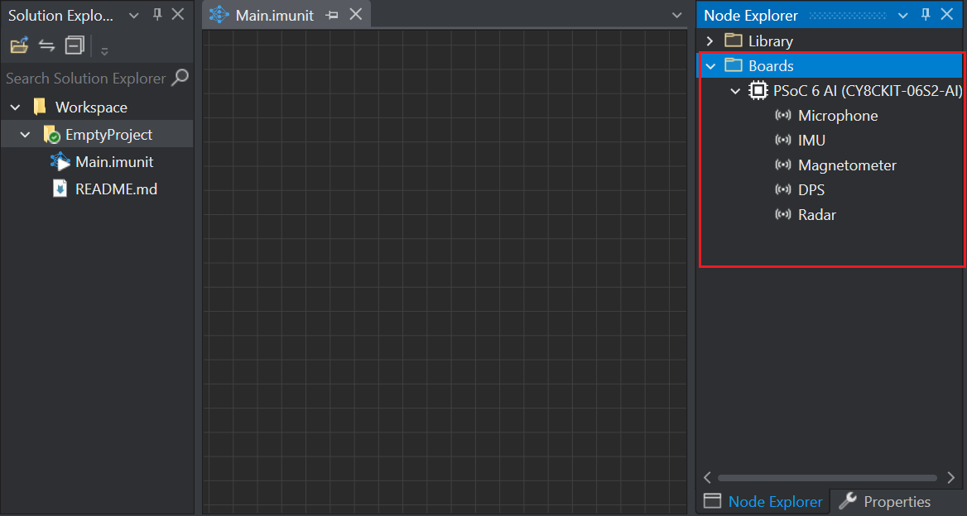Click the sync with active document arrows icon
Screen dimensions: 967x516
tap(47, 45)
